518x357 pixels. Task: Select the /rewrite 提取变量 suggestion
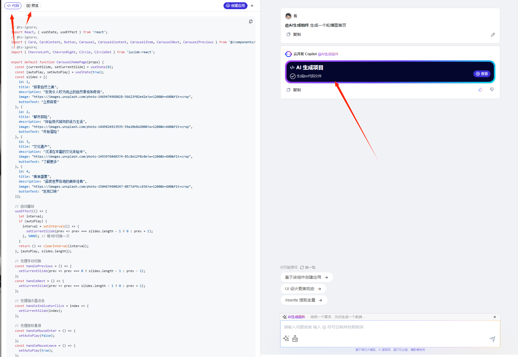(x=304, y=300)
